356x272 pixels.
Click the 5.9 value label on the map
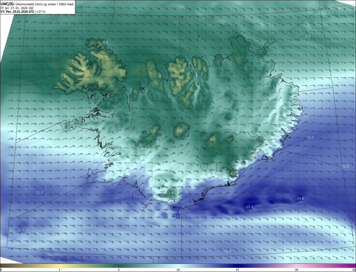(x=308, y=36)
